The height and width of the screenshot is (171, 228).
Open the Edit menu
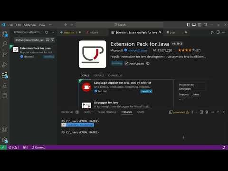18,25
